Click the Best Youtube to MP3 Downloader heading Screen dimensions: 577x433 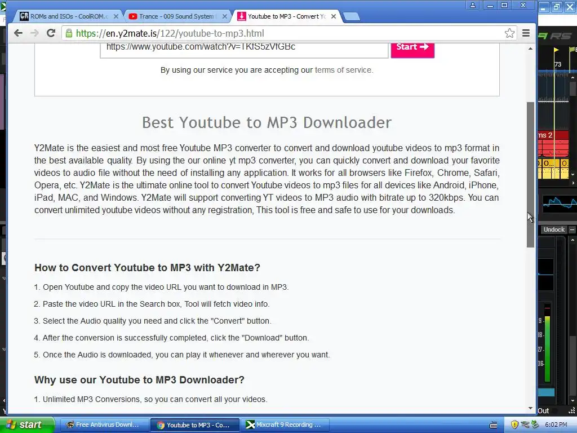pos(267,122)
